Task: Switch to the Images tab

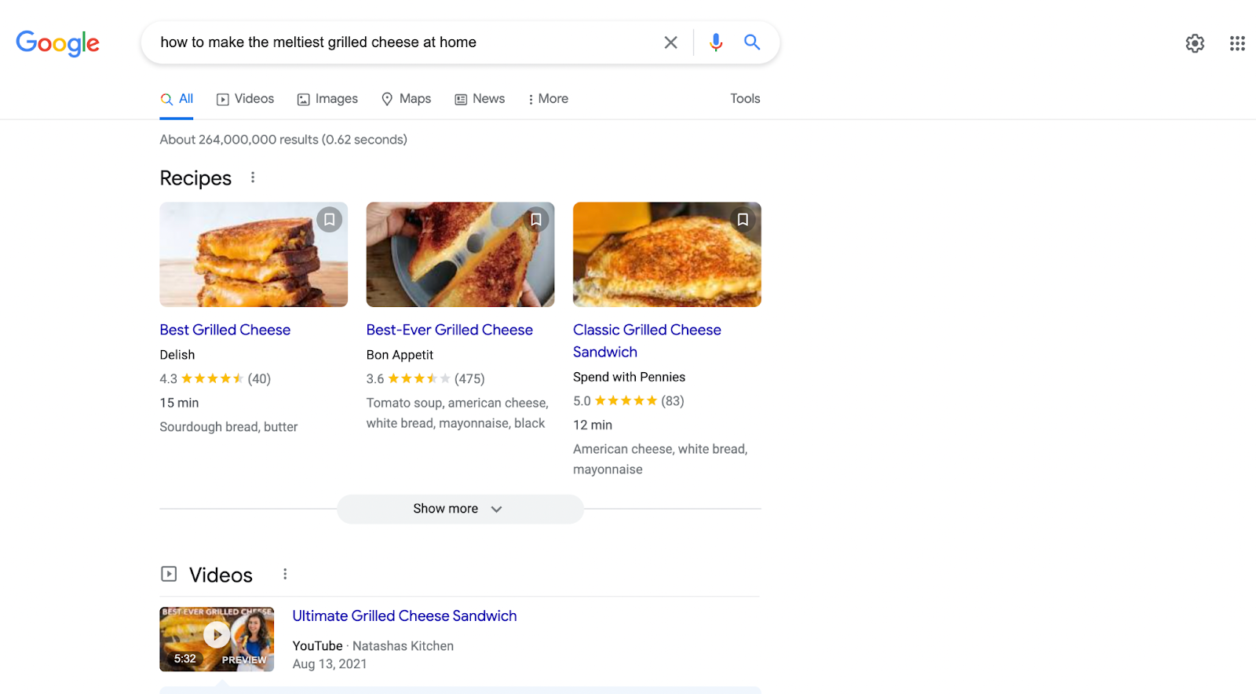Action: pos(327,99)
